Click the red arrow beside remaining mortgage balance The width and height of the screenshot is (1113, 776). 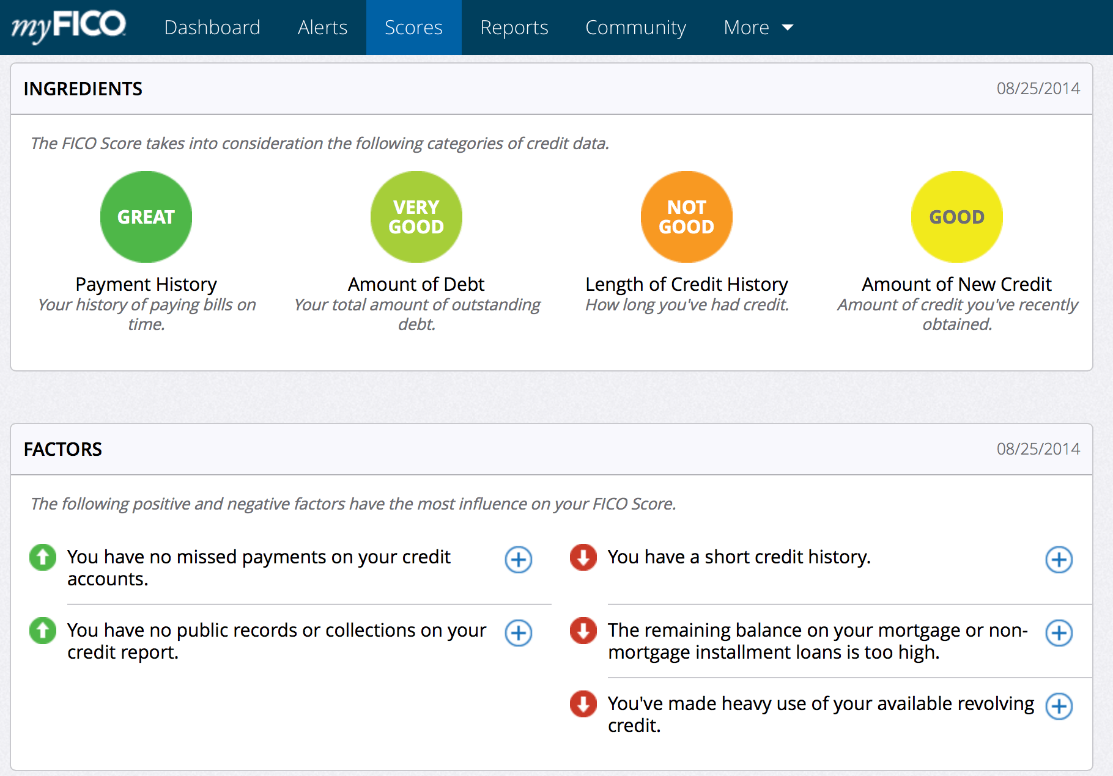583,631
